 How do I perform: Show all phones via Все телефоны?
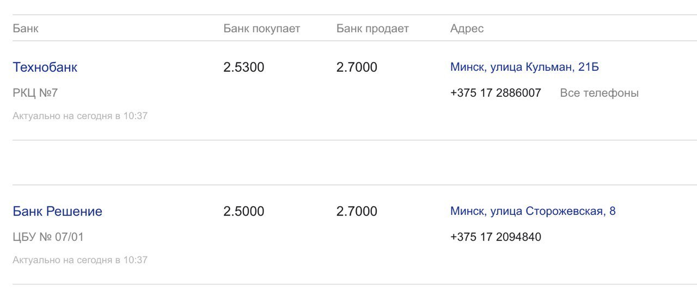pyautogui.click(x=599, y=93)
